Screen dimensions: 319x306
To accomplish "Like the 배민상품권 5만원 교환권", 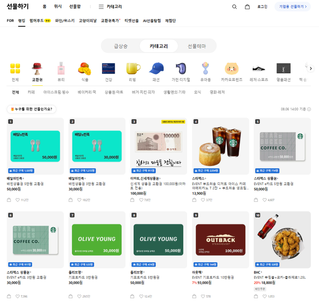I will 18,200.
